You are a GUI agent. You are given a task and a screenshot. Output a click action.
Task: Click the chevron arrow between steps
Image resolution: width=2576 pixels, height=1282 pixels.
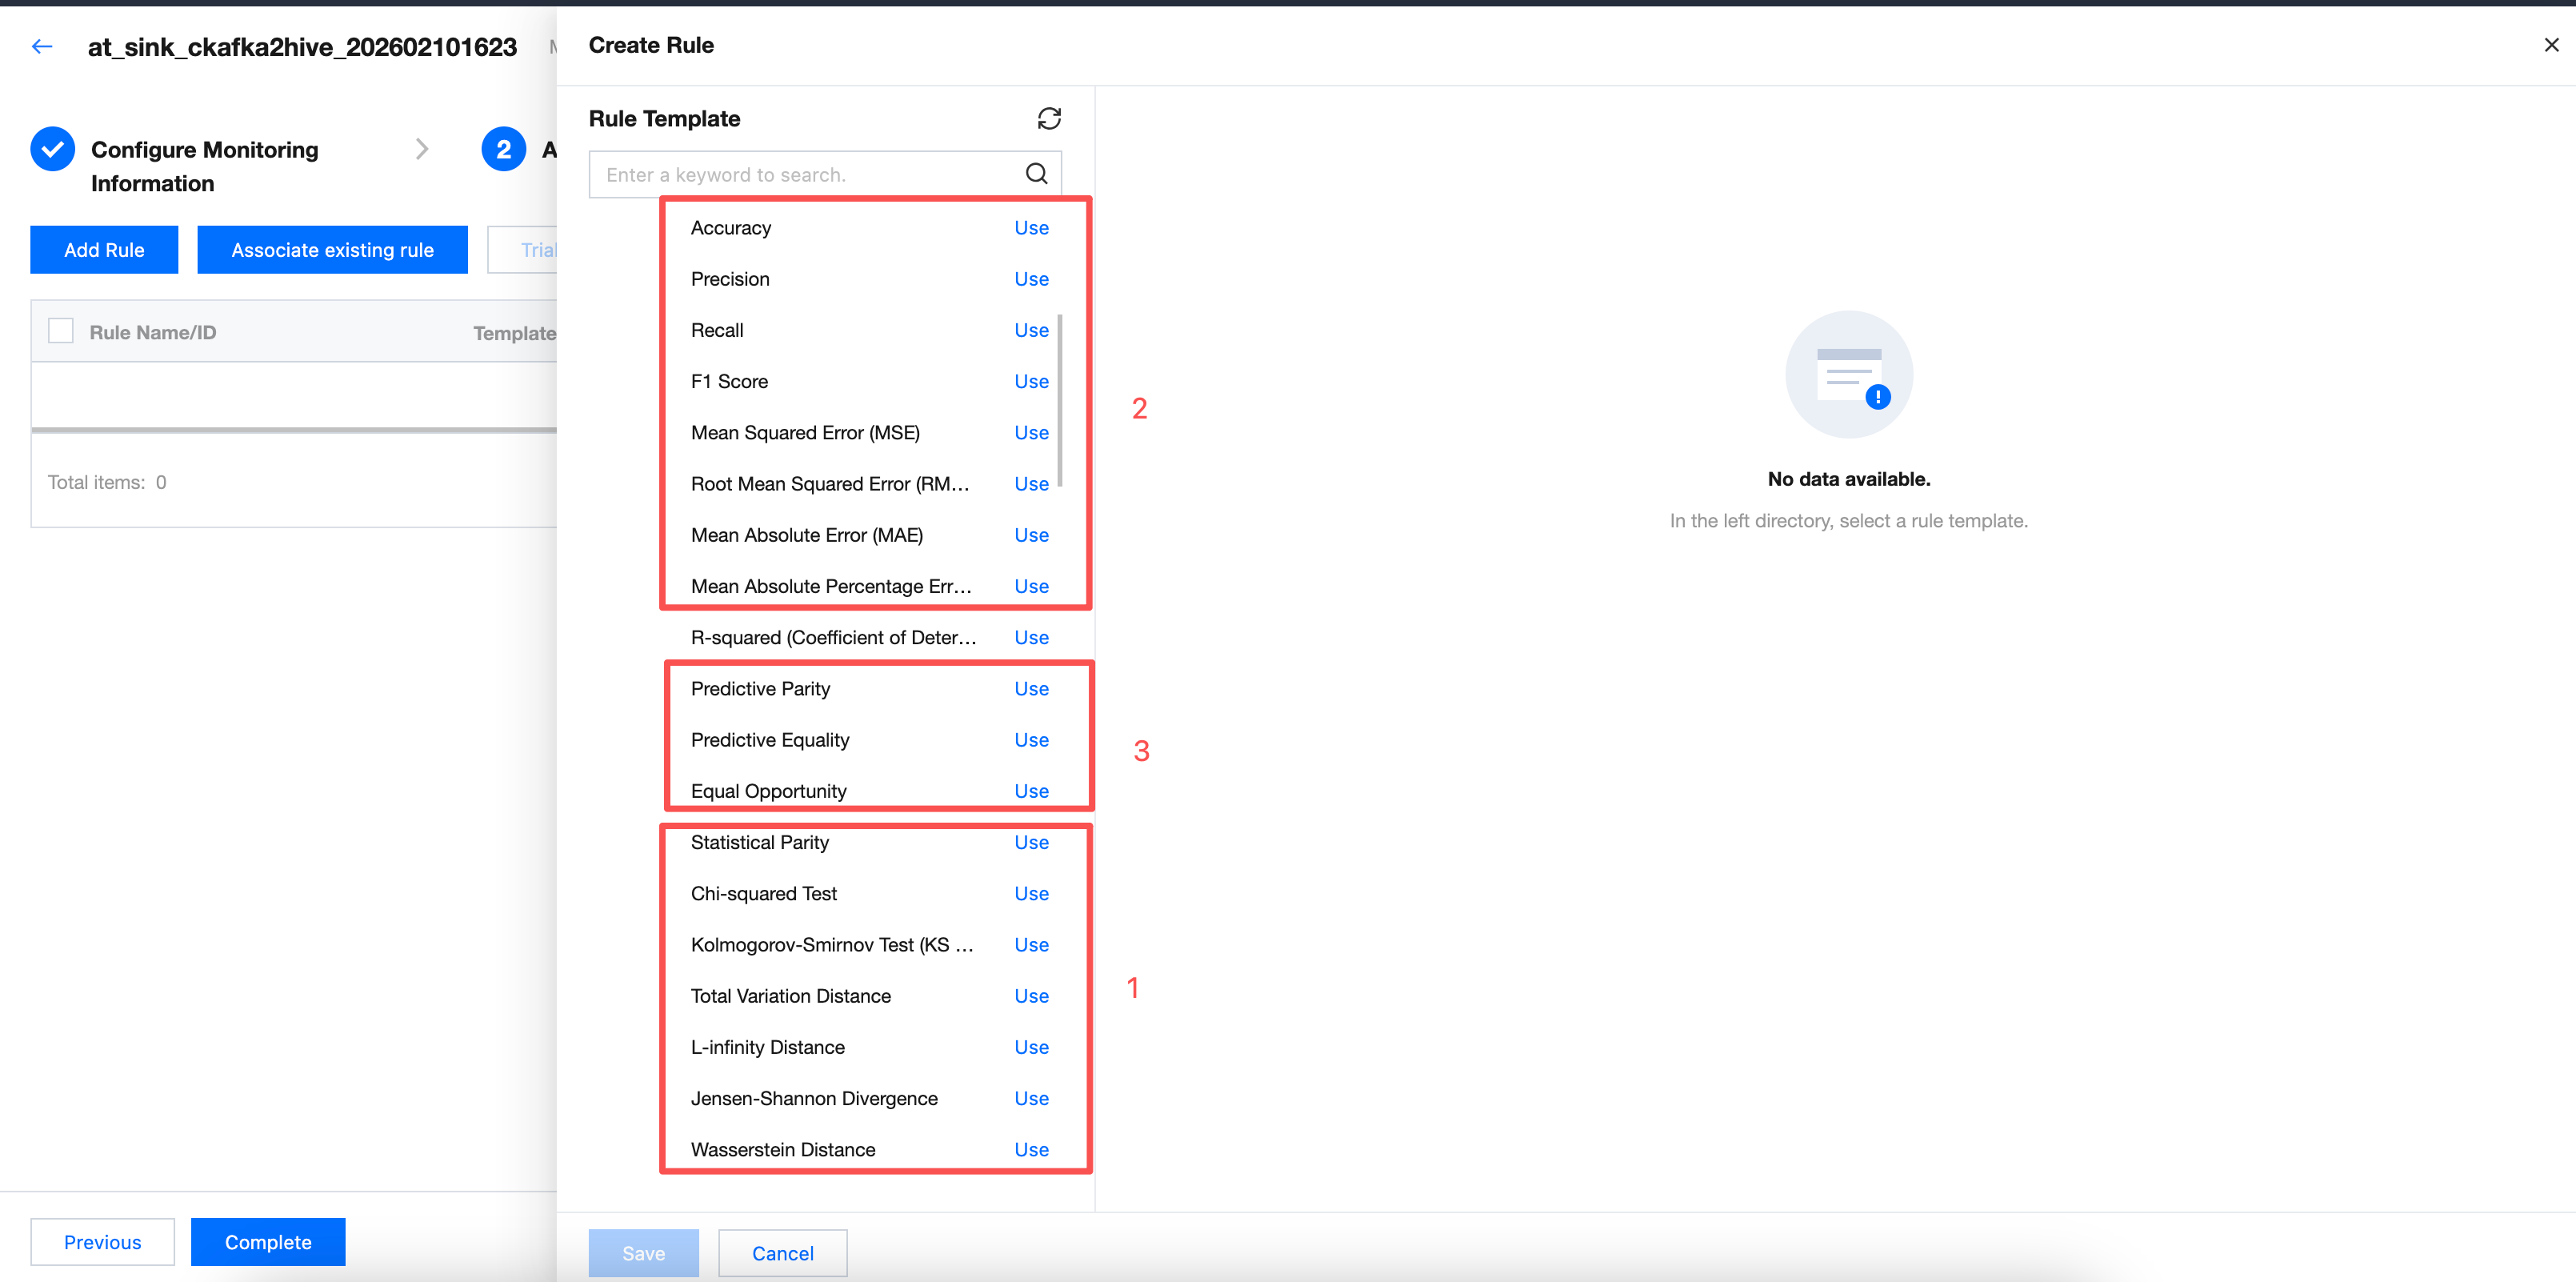pos(422,150)
